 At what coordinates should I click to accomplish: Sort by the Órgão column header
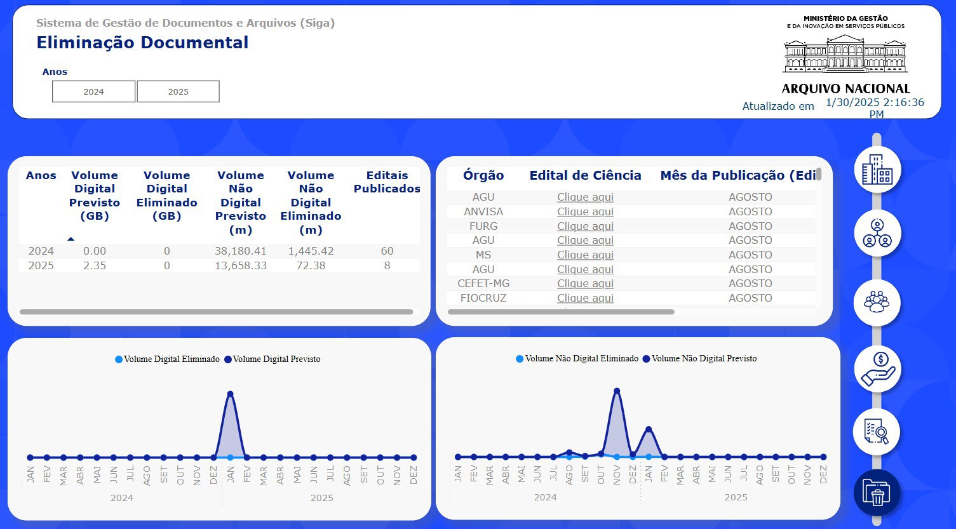coord(483,176)
